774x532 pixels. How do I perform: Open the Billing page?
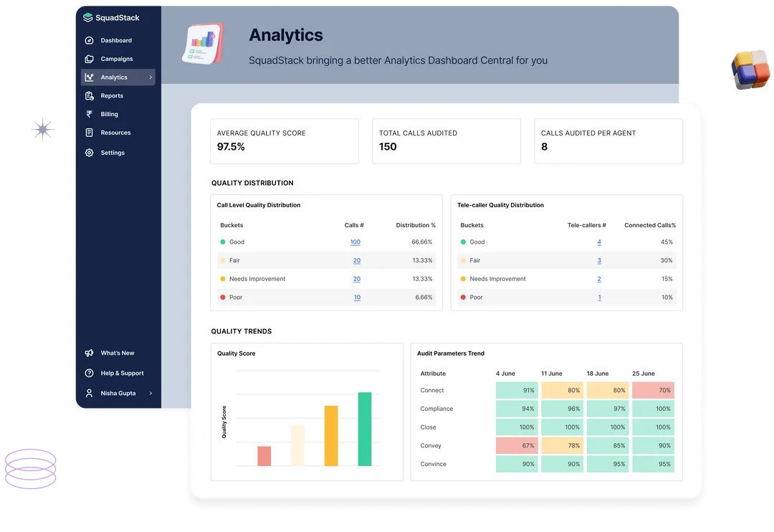tap(109, 114)
